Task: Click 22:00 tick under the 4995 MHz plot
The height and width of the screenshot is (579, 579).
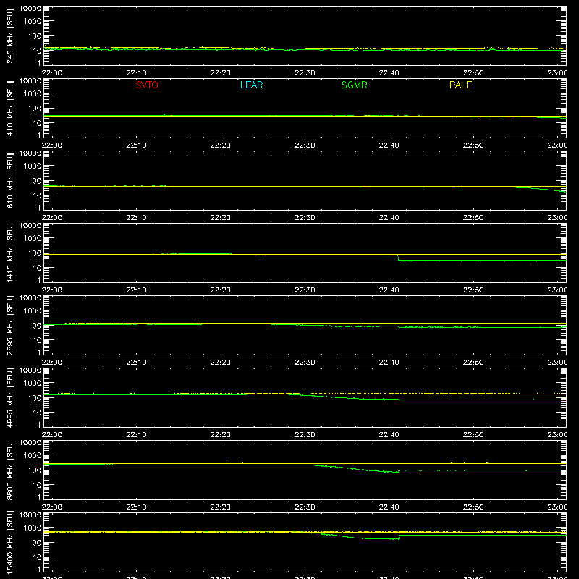Action: 52,435
